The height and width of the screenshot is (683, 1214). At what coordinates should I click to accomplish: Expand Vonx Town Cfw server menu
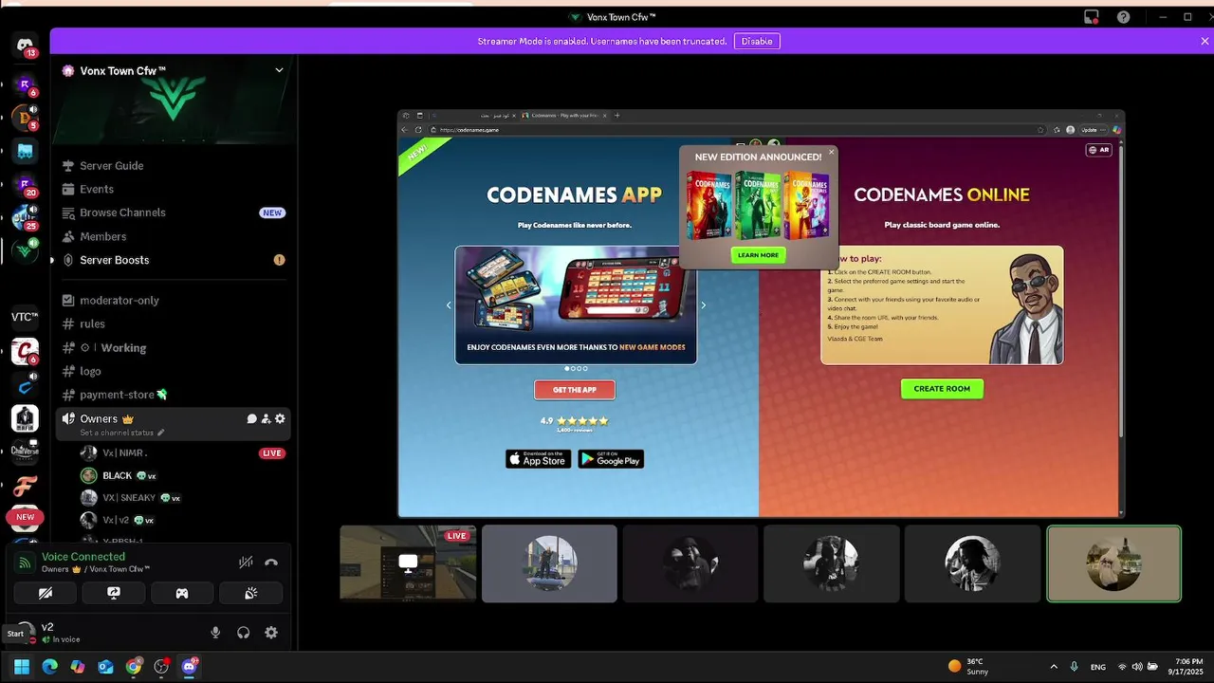[279, 70]
